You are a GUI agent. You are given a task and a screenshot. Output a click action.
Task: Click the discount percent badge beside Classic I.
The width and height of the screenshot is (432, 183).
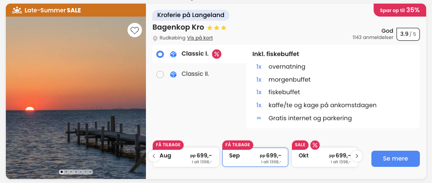[x=216, y=54]
